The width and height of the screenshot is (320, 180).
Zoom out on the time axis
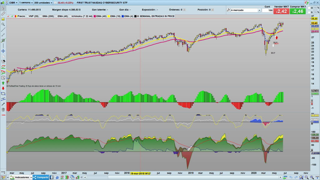(x=307, y=177)
